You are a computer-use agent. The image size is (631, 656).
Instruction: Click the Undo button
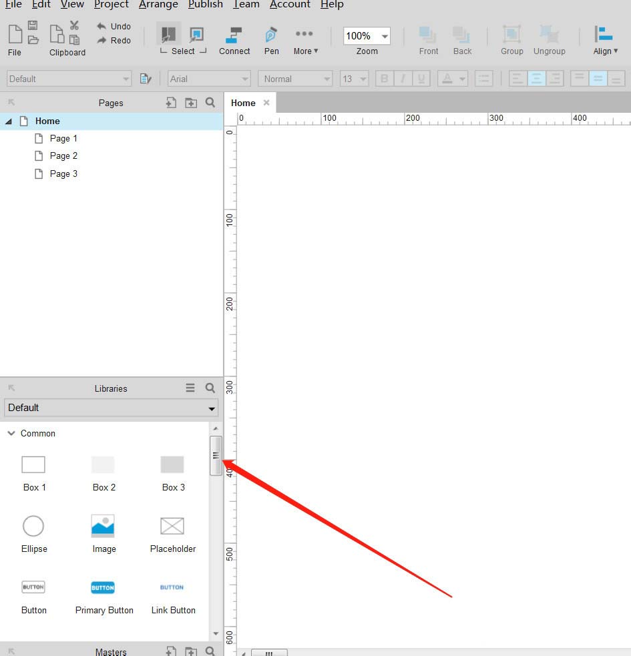coord(114,26)
